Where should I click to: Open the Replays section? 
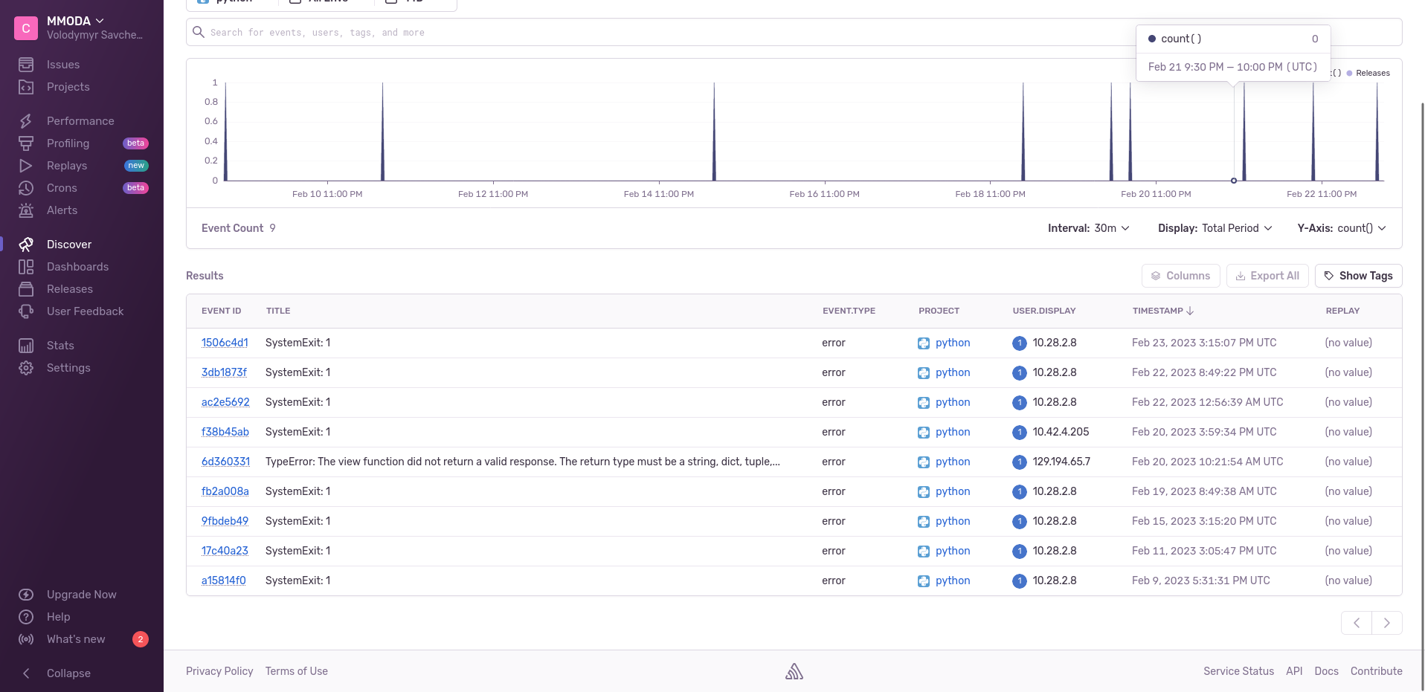click(68, 166)
